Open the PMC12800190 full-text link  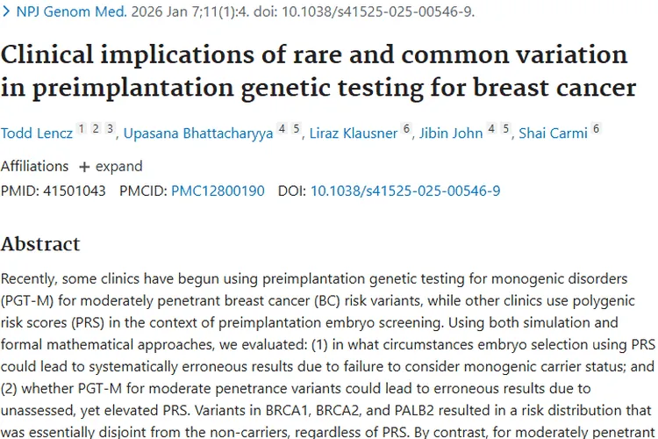tap(218, 190)
